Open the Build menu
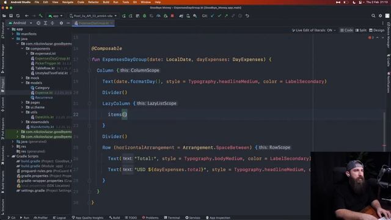This screenshot has width=391, height=220. tap(106, 2)
